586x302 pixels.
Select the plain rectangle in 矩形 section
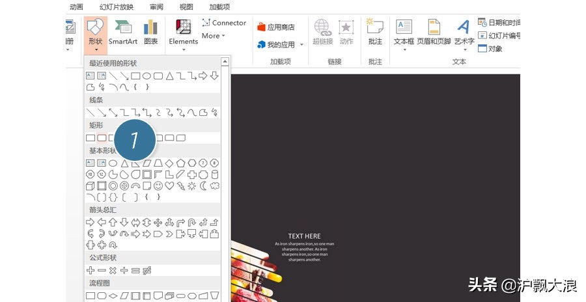(x=91, y=138)
